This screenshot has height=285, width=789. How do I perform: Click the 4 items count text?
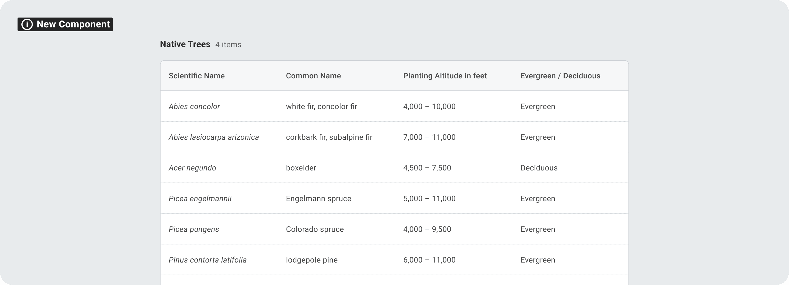(x=228, y=45)
